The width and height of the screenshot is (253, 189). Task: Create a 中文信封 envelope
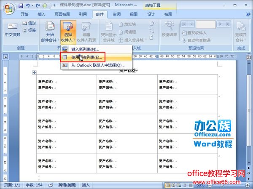tap(12, 30)
